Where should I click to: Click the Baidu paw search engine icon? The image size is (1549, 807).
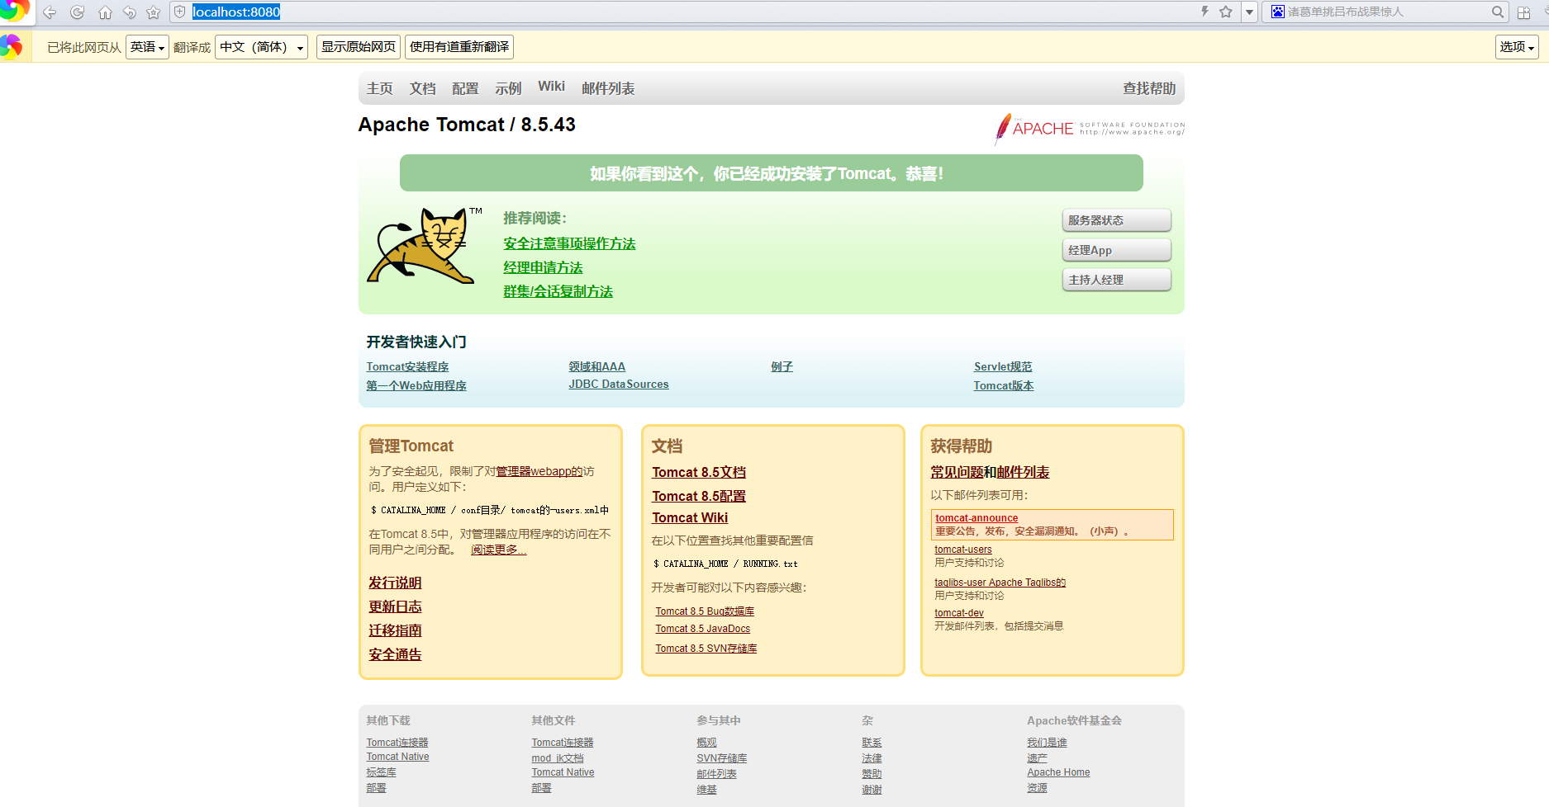pyautogui.click(x=1278, y=12)
